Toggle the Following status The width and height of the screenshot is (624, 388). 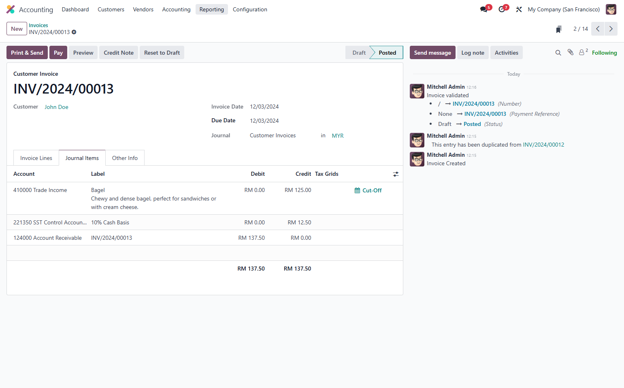[605, 53]
